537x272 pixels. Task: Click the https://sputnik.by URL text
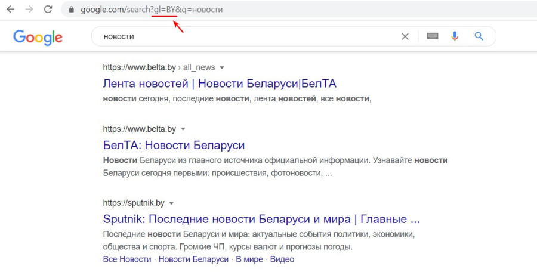[134, 203]
